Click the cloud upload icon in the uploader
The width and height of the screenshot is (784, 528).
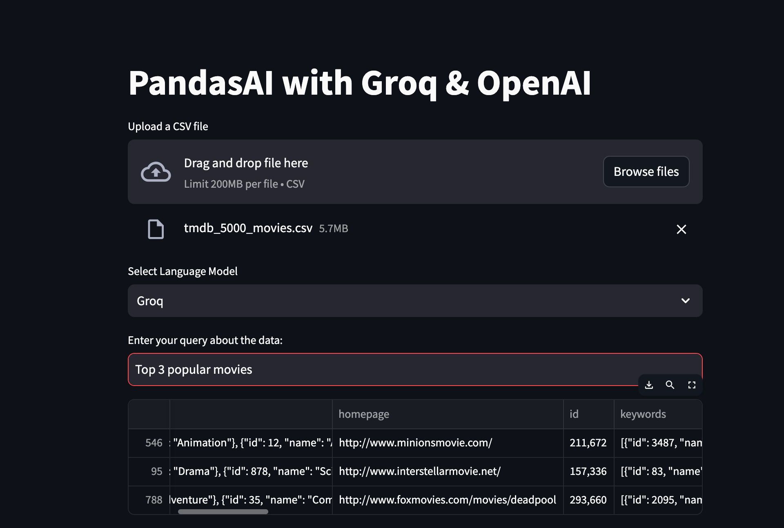pos(156,171)
